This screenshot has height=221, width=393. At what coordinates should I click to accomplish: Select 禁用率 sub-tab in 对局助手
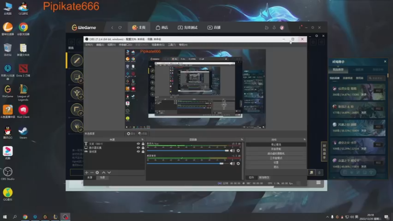360,78
